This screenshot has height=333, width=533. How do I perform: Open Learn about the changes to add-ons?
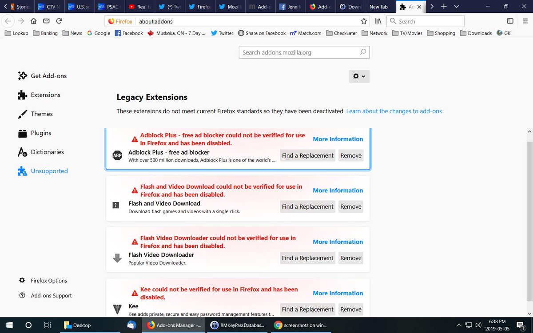point(394,111)
